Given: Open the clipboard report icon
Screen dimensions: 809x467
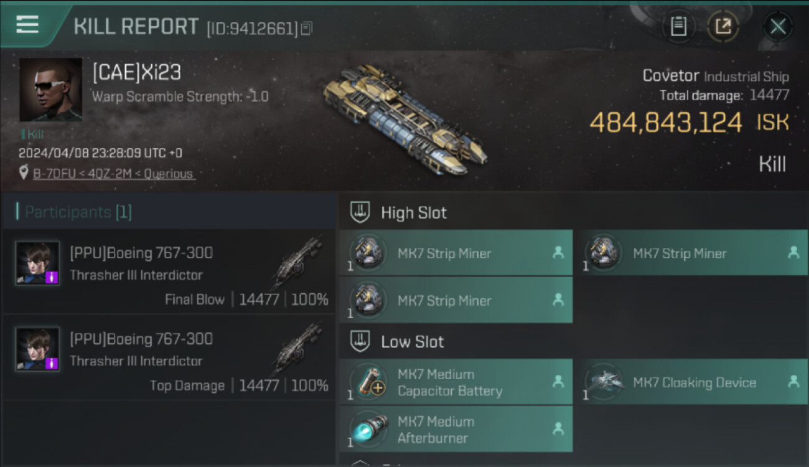Looking at the screenshot, I should pyautogui.click(x=678, y=26).
